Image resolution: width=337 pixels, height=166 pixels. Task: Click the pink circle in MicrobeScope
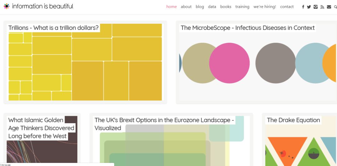(229, 63)
